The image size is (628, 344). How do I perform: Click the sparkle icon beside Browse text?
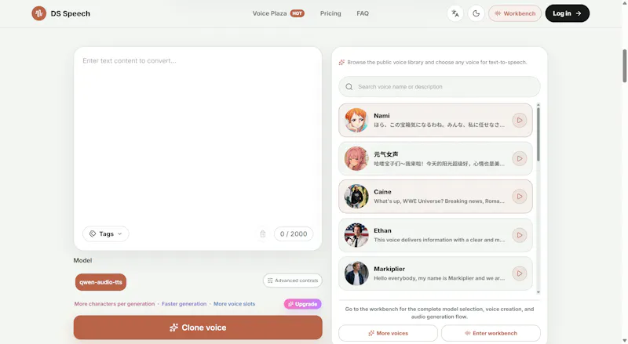click(x=341, y=63)
